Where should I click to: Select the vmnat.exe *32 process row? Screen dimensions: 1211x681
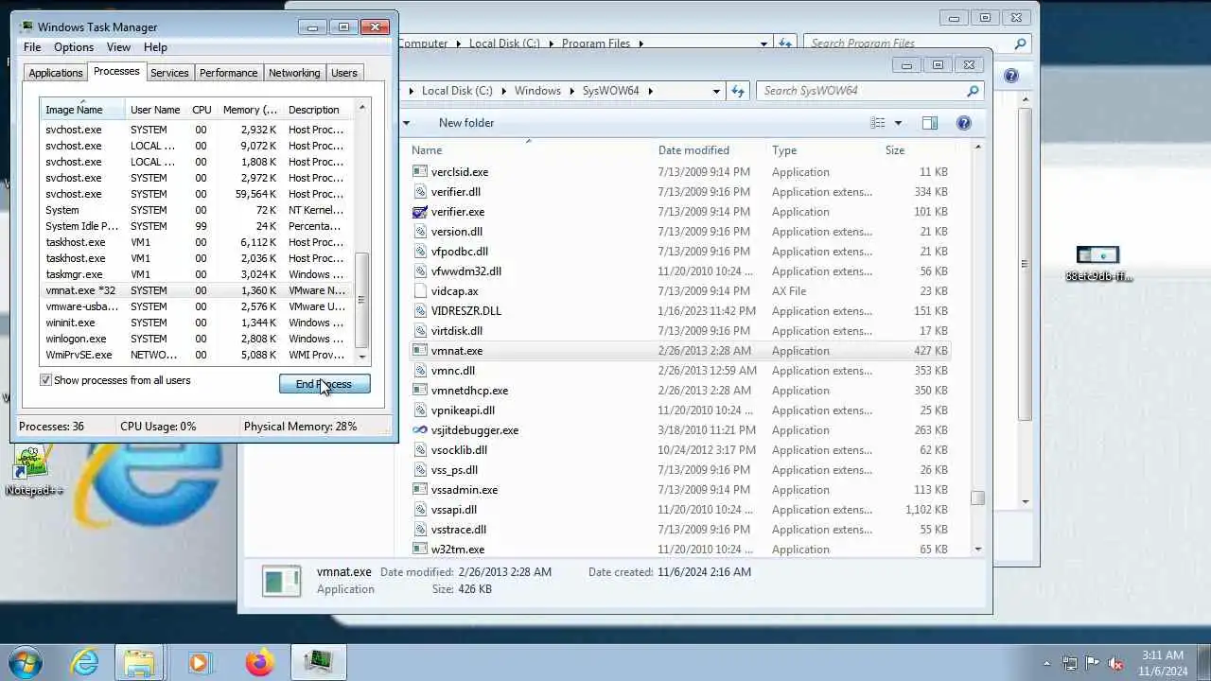tap(197, 290)
